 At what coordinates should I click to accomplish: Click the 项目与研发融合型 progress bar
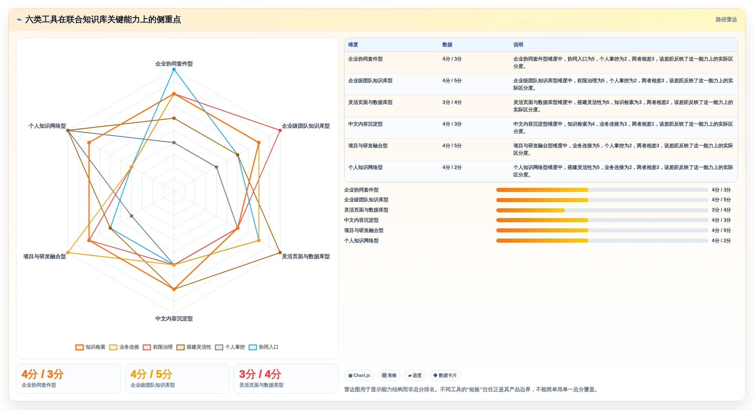(x=602, y=230)
